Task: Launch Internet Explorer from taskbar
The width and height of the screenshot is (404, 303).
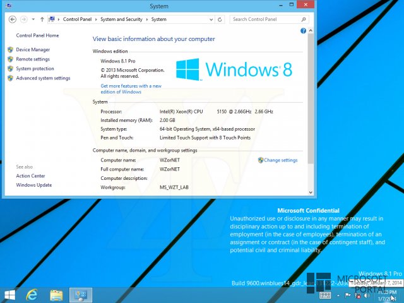Action: (32, 295)
